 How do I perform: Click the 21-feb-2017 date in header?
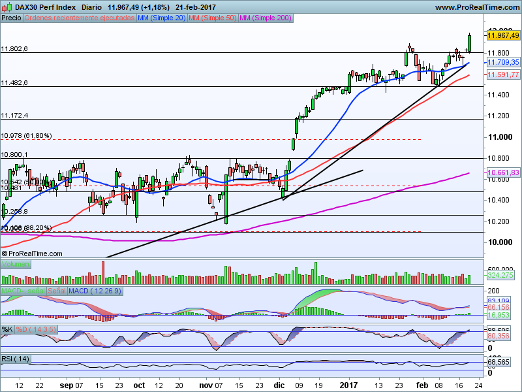[x=196, y=7]
